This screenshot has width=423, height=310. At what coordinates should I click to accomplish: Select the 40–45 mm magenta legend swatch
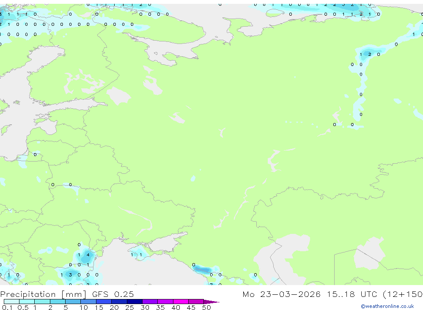click(x=181, y=302)
